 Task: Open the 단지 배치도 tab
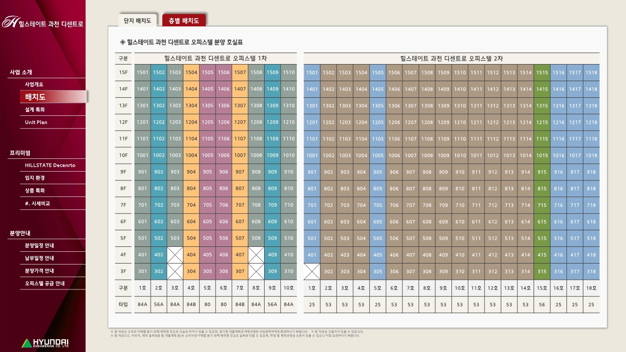point(137,21)
